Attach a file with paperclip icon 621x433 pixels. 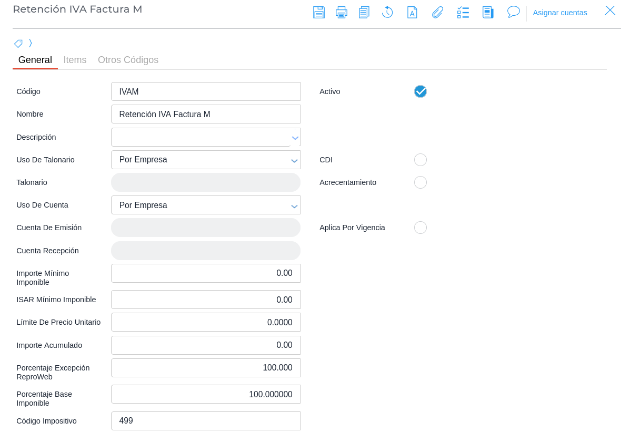pyautogui.click(x=437, y=12)
